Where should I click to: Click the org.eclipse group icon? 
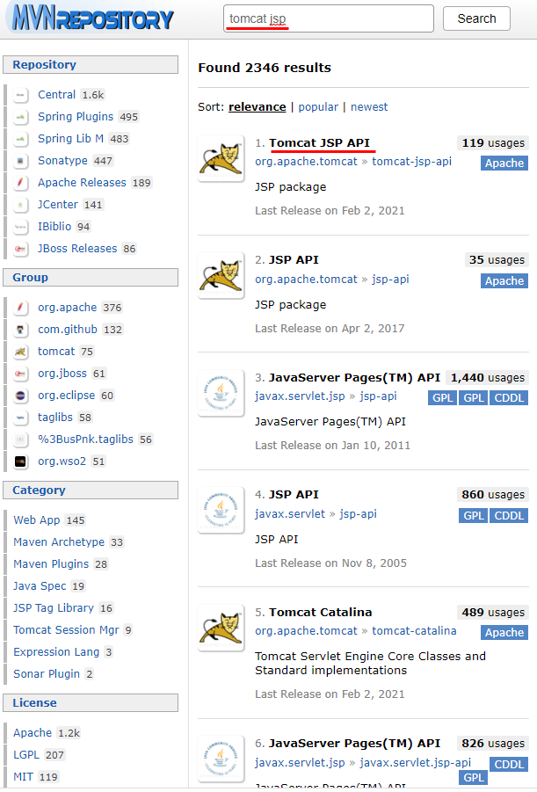pyautogui.click(x=20, y=396)
